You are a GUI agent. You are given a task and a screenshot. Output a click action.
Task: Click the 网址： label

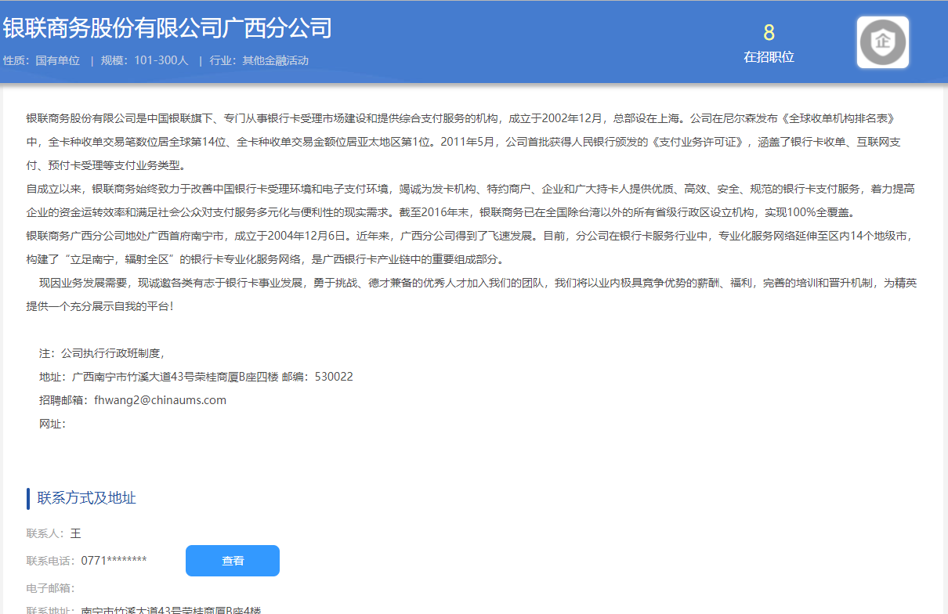52,424
